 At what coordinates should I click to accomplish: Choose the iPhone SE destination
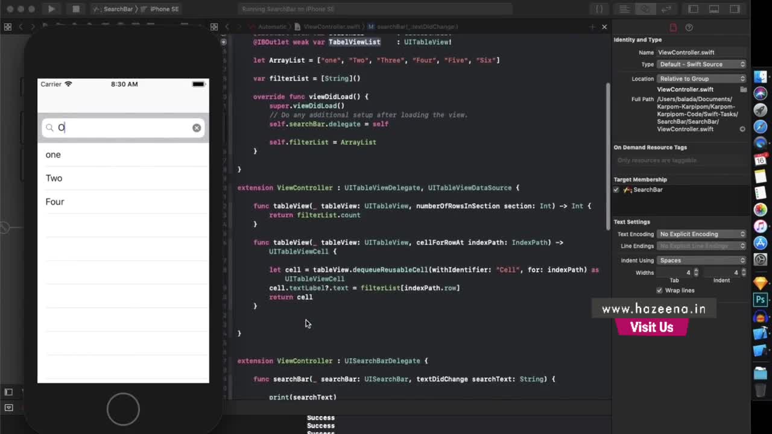[160, 9]
